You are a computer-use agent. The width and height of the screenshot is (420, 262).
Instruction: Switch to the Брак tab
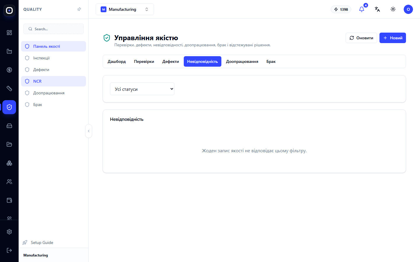271,61
